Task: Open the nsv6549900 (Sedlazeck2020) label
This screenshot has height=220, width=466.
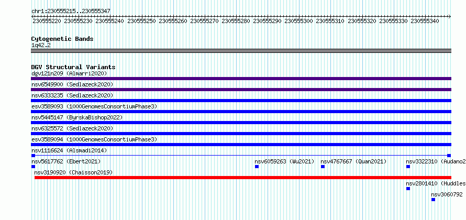Action: 72,84
